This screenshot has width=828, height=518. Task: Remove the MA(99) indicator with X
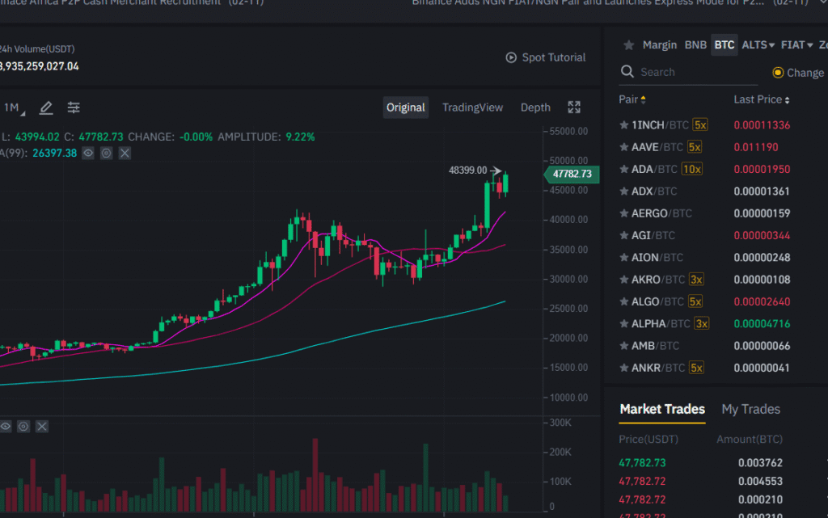coord(124,153)
